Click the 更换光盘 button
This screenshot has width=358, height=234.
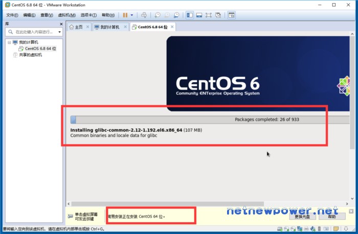[302, 217]
